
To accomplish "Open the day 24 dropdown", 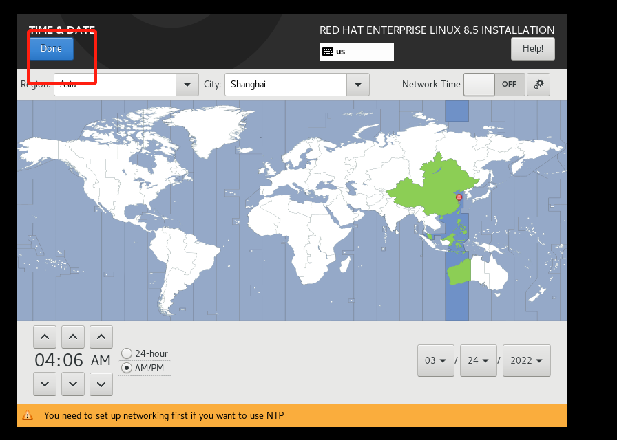I will pyautogui.click(x=479, y=361).
